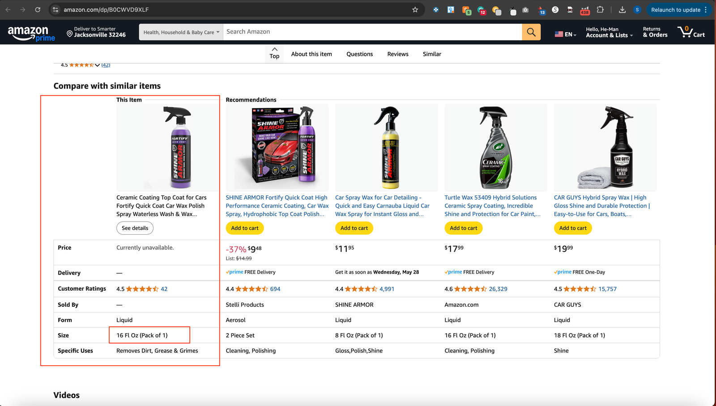Click This Item product bottle image
The image size is (716, 406).
[x=168, y=148]
